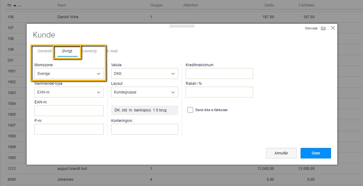Expand the Layout dropdown
The width and height of the screenshot is (363, 186).
(x=144, y=92)
